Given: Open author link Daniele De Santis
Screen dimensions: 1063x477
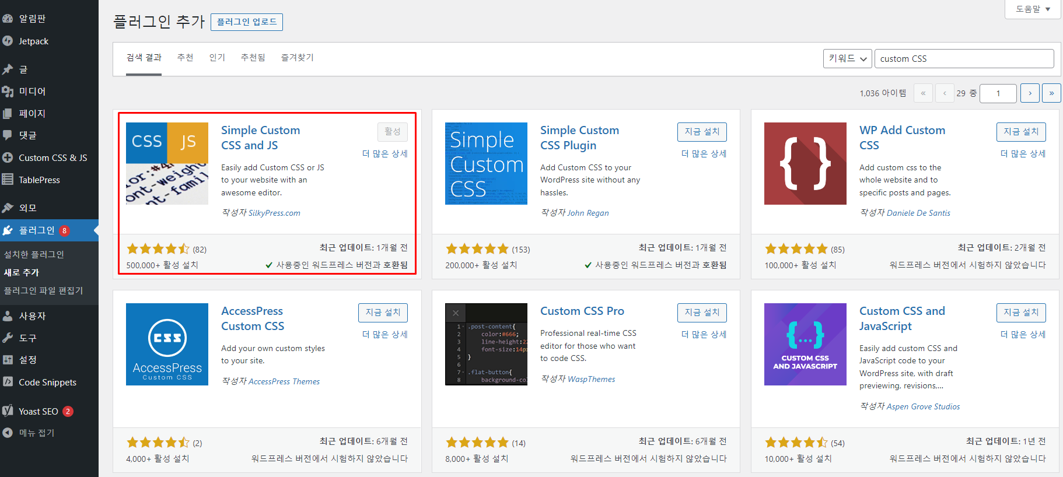Looking at the screenshot, I should coord(918,213).
